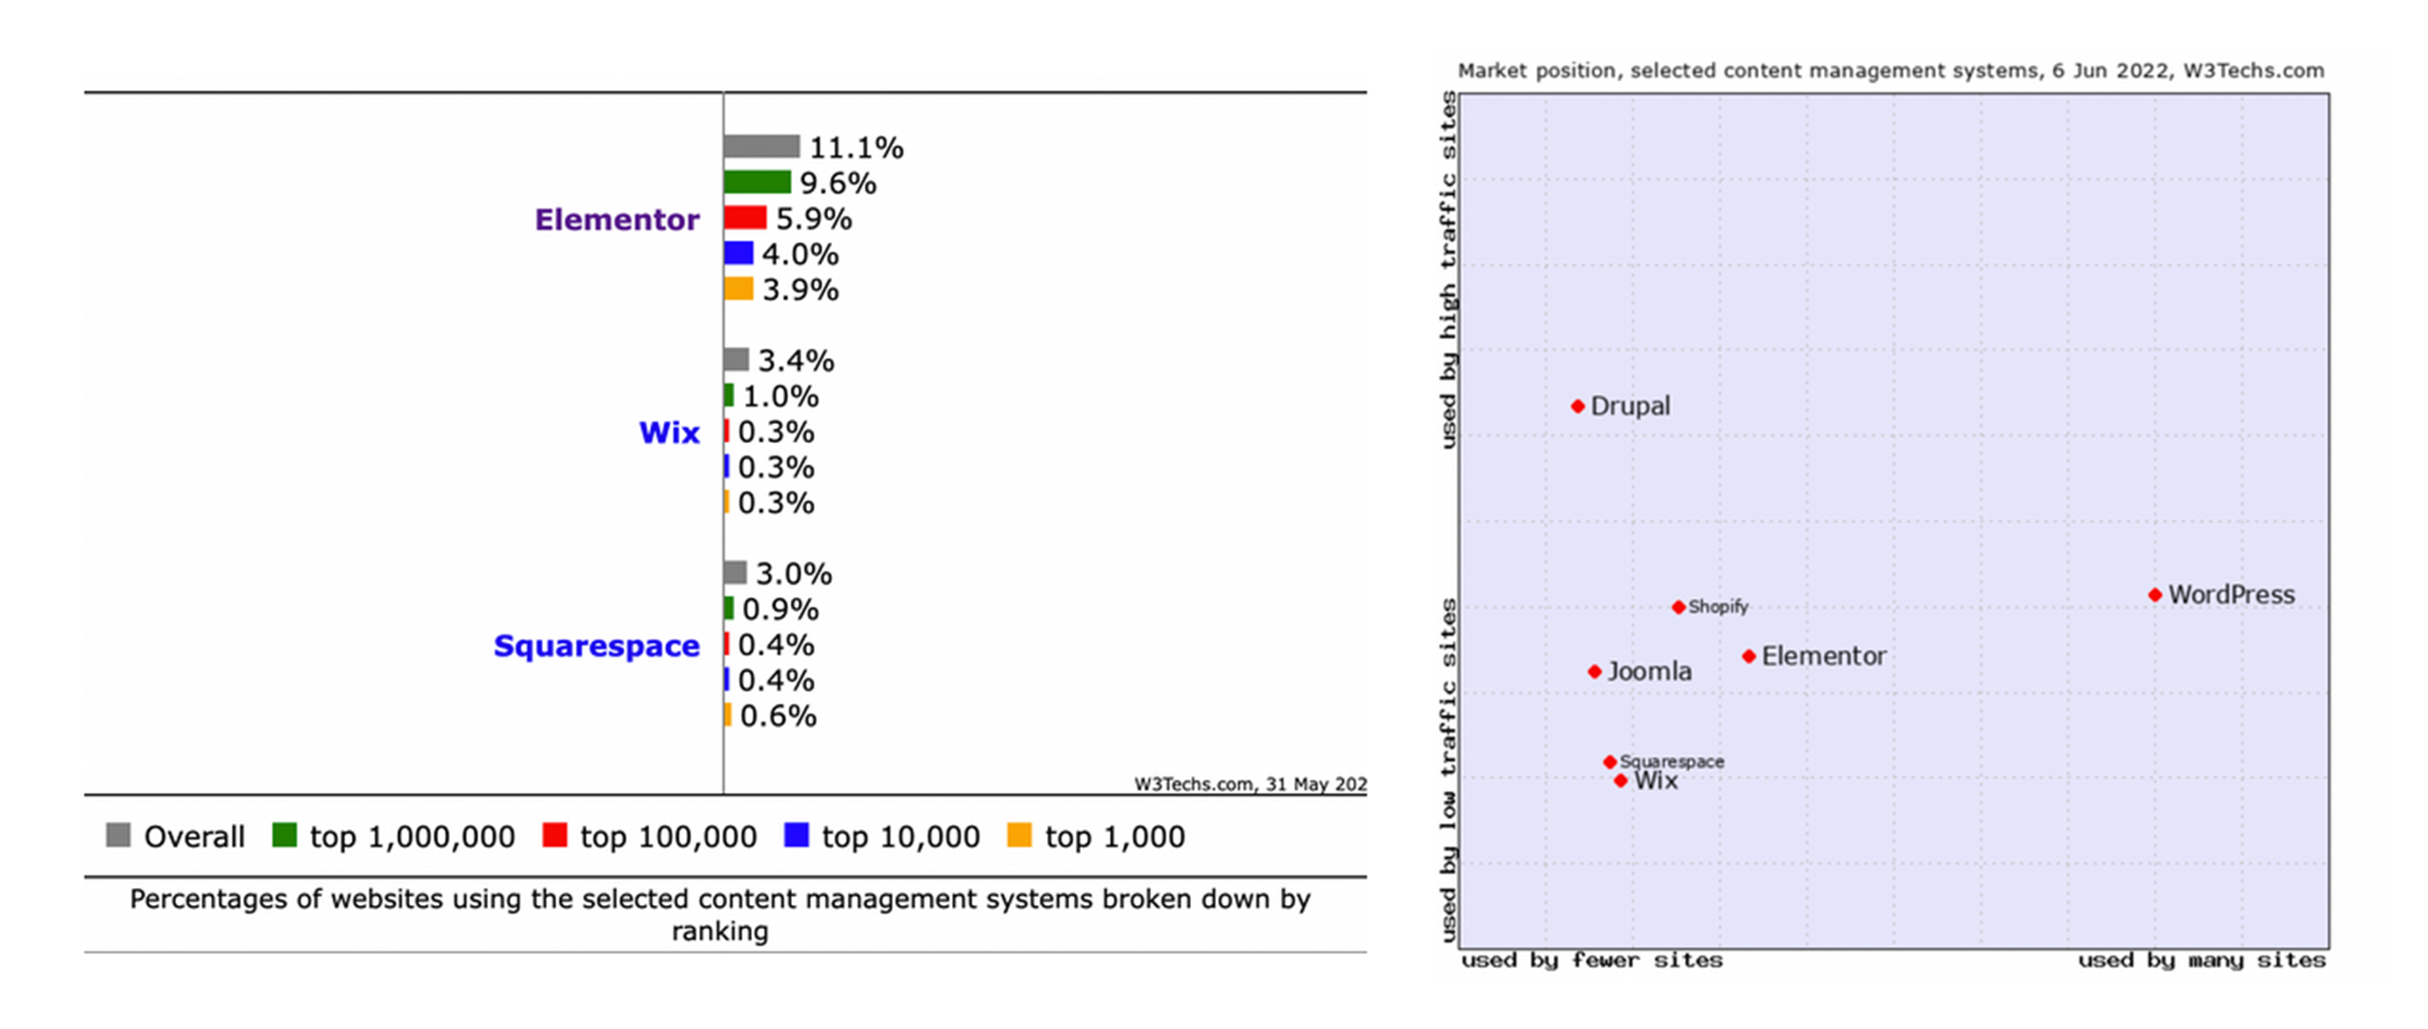Click the W3Techs.com 31 May credit text
Screen dimensions: 2428x1029
tap(1249, 784)
